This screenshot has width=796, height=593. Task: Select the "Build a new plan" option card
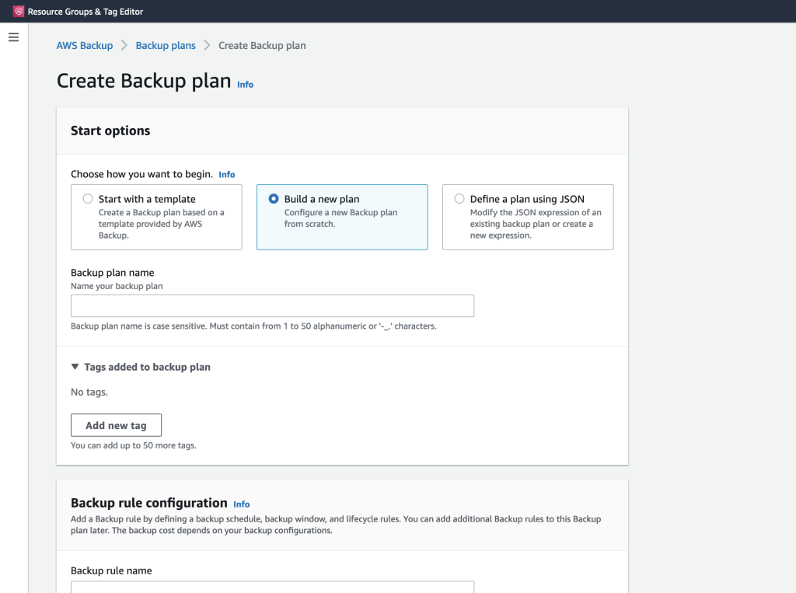pos(342,217)
